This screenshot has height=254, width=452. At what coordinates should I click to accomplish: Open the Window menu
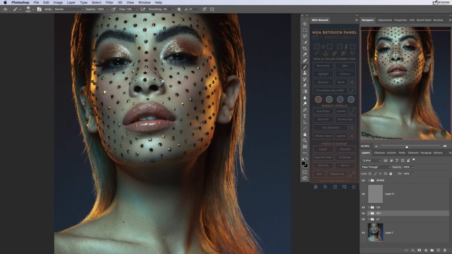(144, 3)
